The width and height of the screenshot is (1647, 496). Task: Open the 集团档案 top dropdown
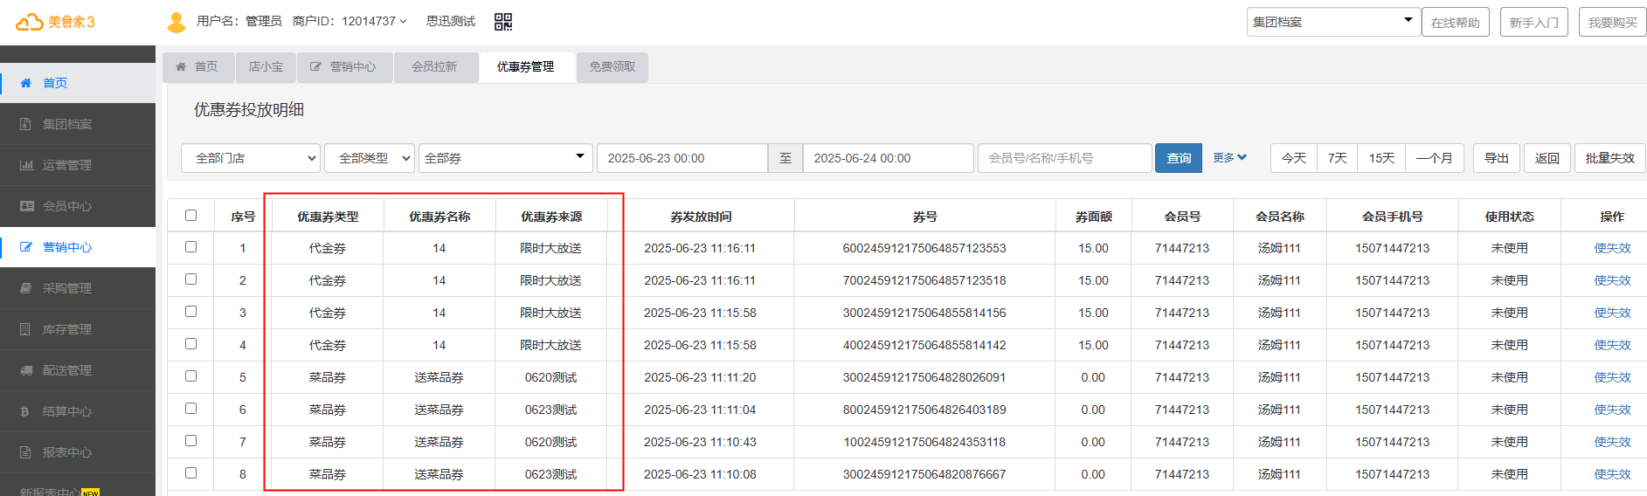pyautogui.click(x=1332, y=22)
